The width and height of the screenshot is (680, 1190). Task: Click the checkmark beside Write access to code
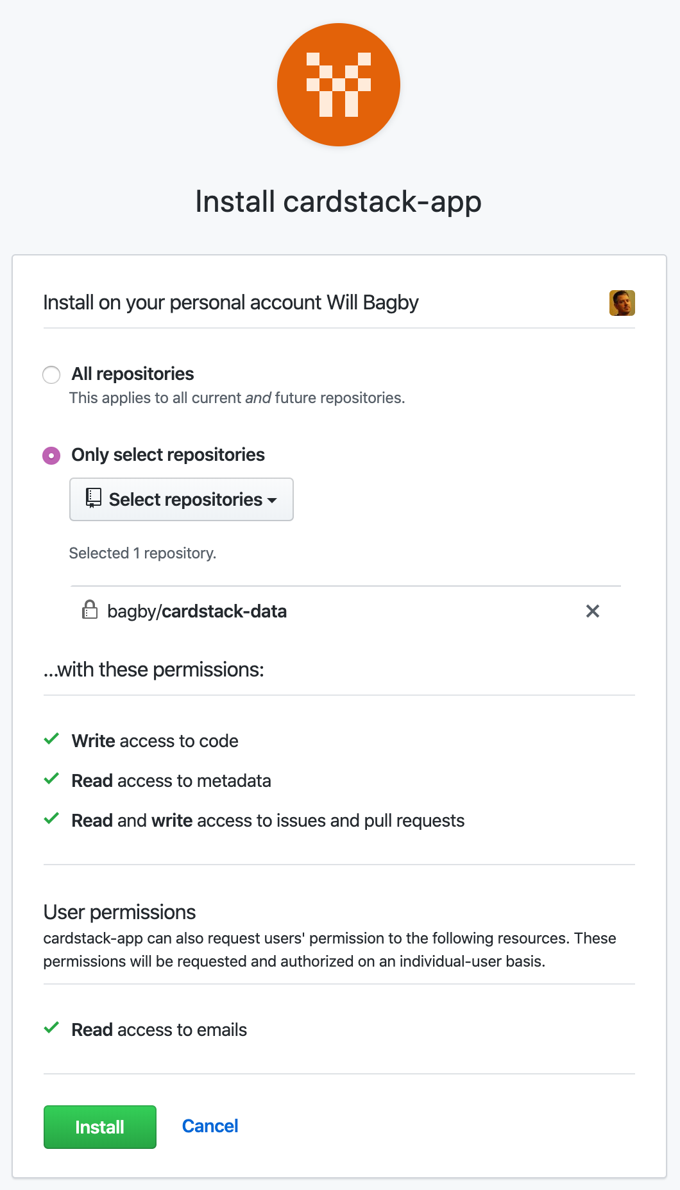(x=52, y=739)
